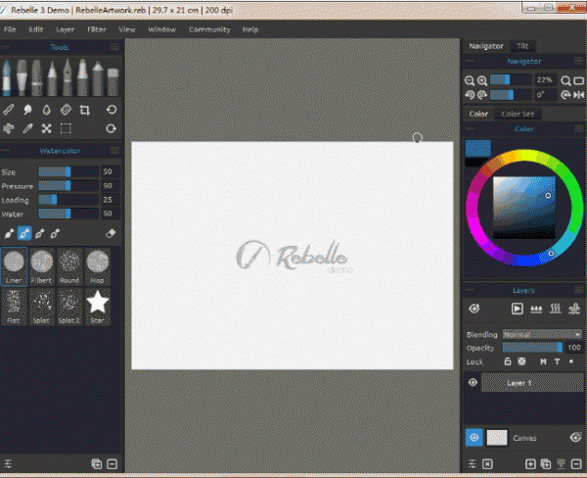Click the Undo arrow in Tools panel
587x478 pixels.
[x=112, y=110]
